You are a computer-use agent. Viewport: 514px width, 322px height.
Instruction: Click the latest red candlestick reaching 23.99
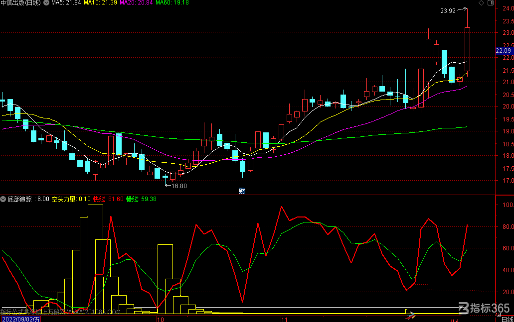coord(467,49)
